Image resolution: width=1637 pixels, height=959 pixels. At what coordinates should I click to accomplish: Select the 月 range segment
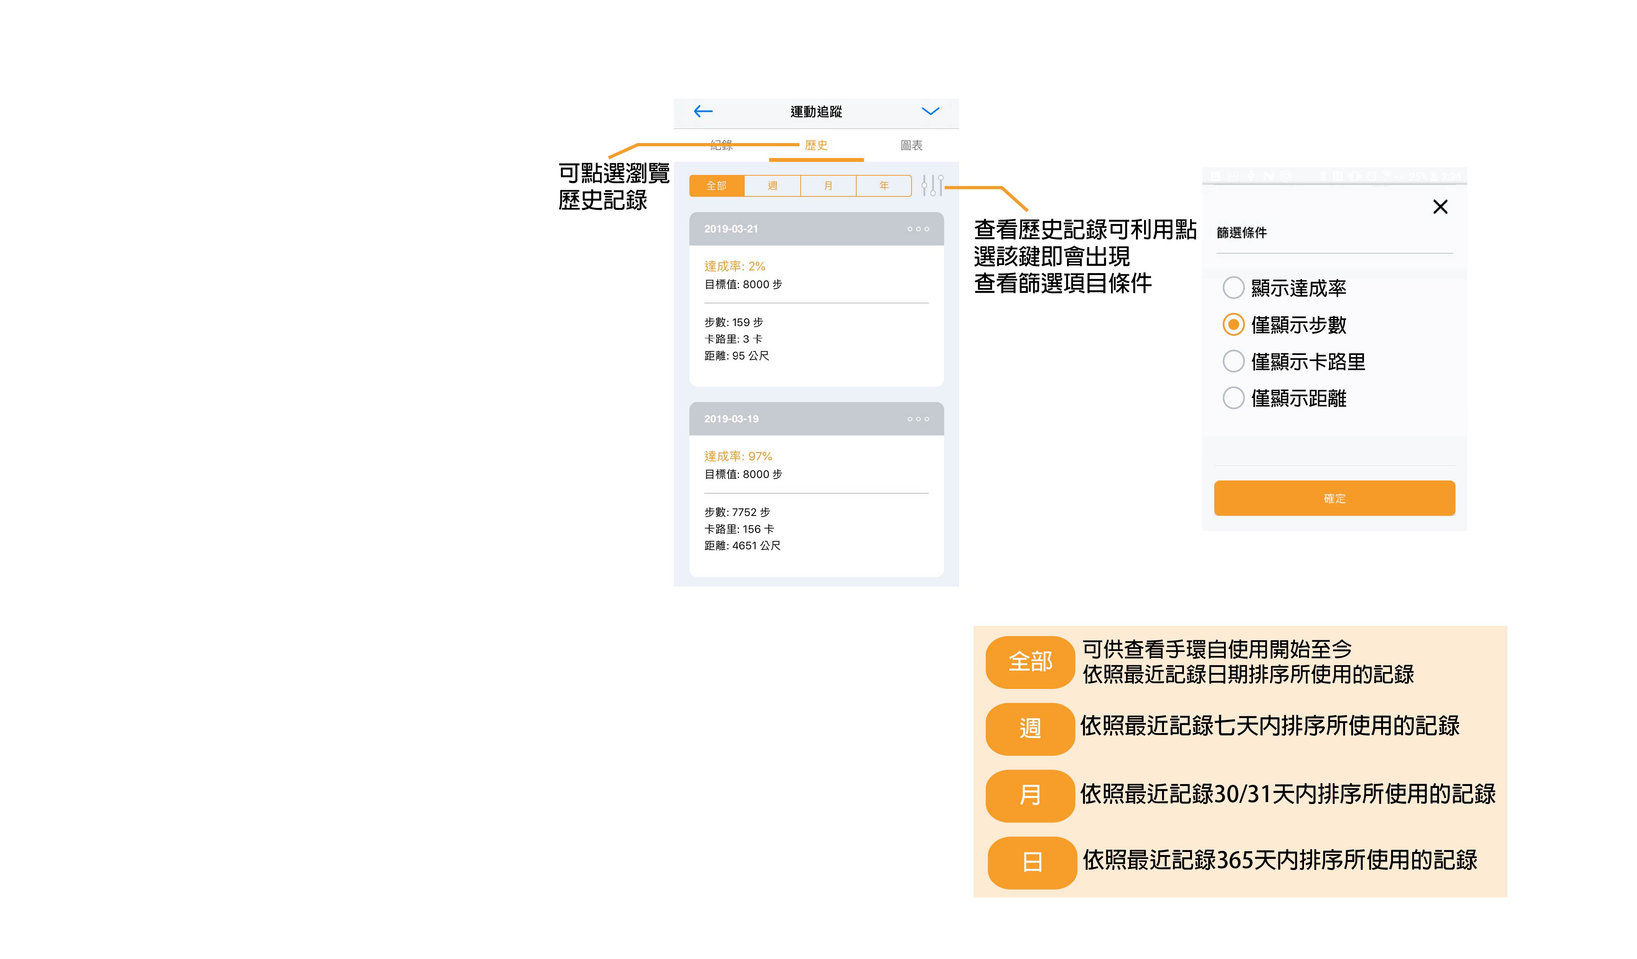(x=828, y=186)
